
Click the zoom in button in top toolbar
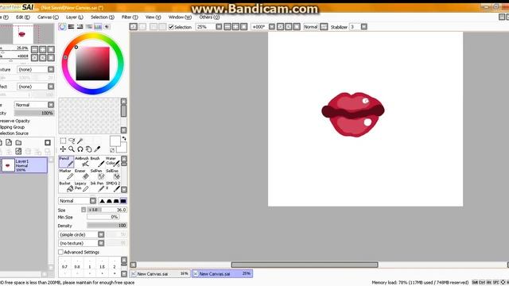click(x=235, y=27)
